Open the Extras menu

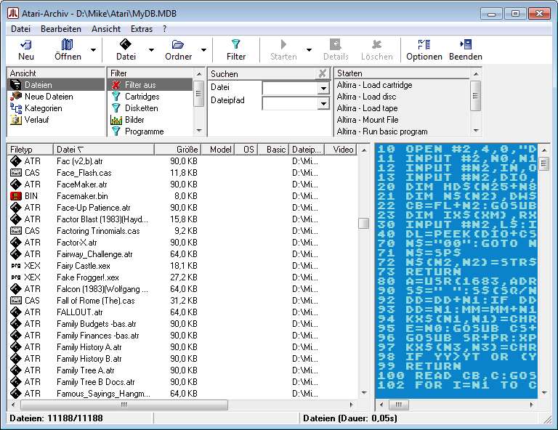pyautogui.click(x=142, y=29)
